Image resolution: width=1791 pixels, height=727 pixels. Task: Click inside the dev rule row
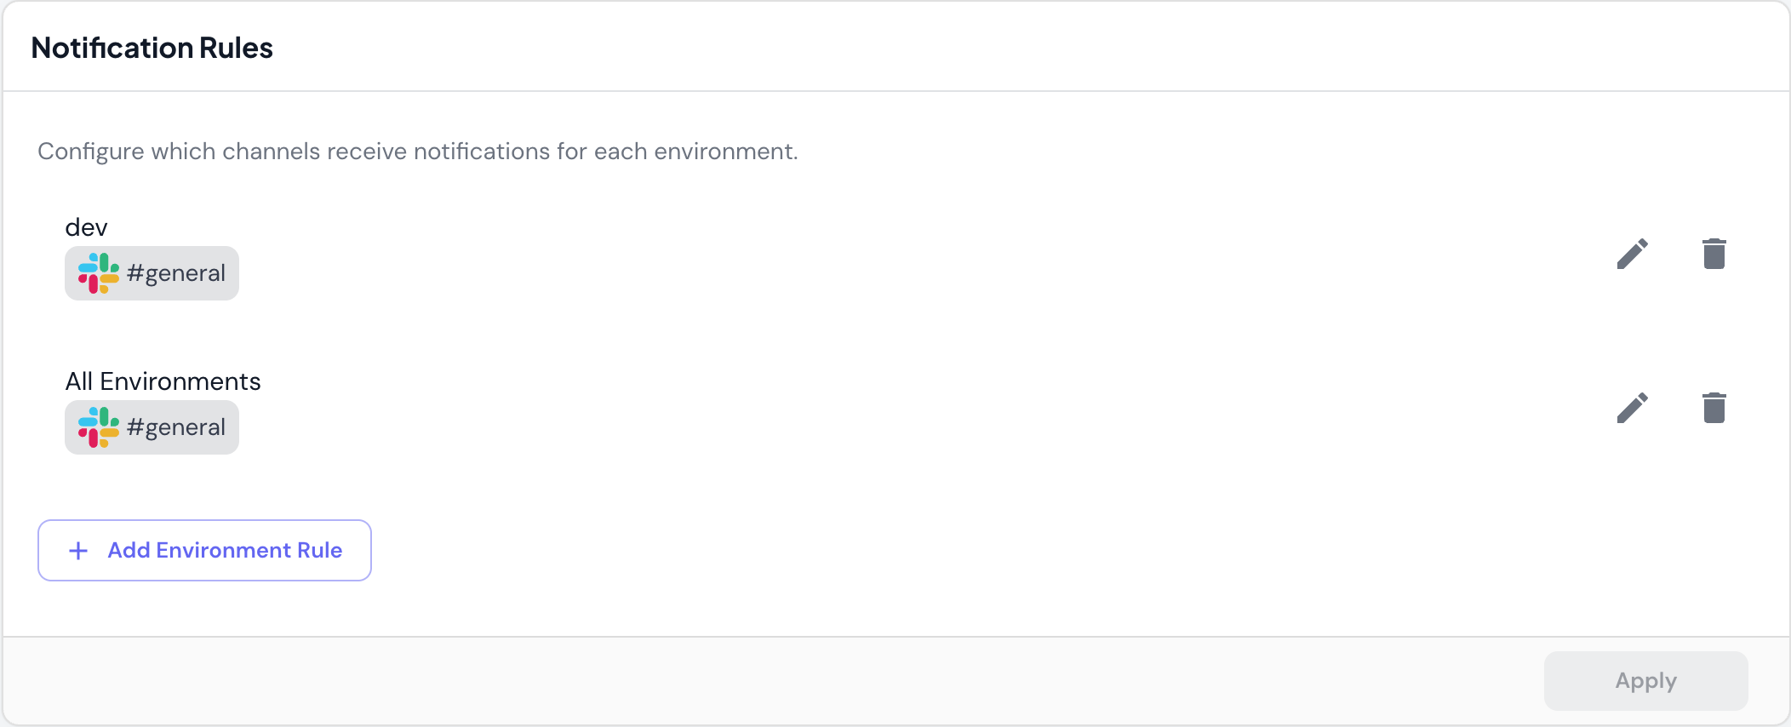tap(851, 255)
